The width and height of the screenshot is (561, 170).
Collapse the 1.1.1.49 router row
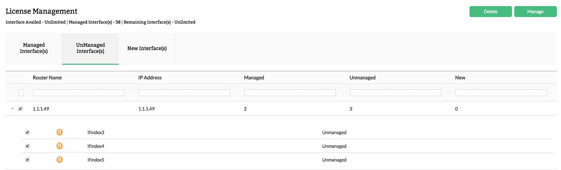[12, 109]
